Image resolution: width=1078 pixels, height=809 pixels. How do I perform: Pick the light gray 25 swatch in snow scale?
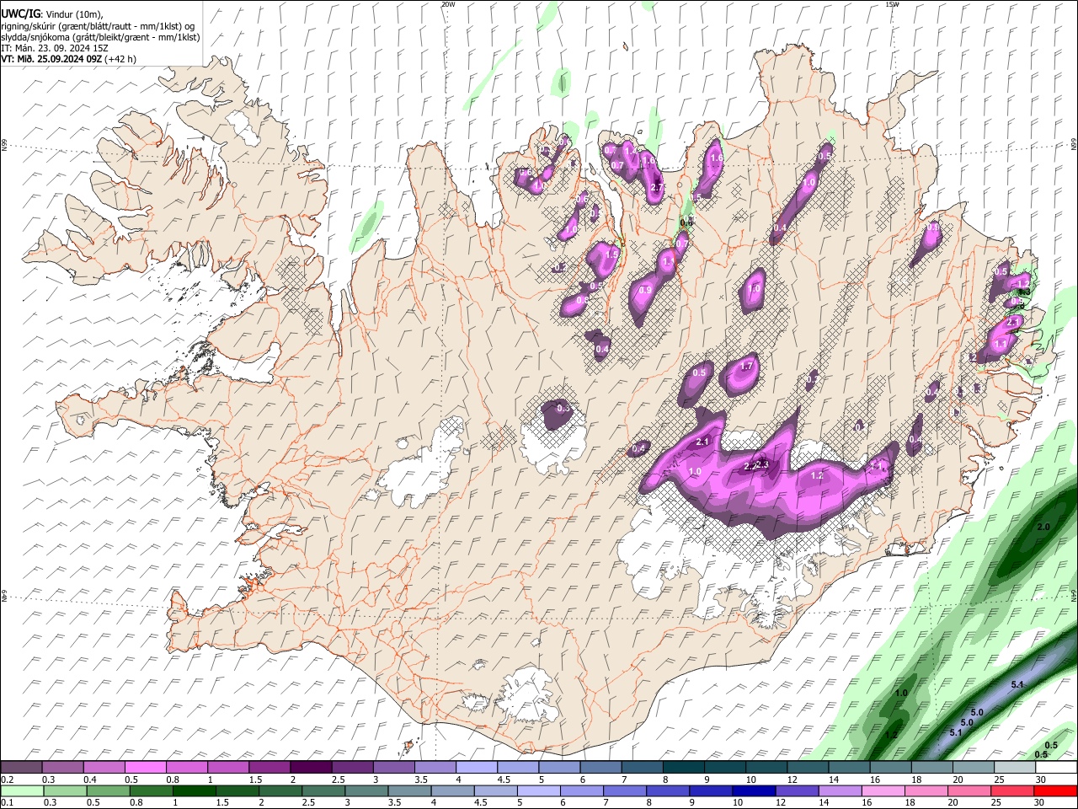[x=1014, y=768]
